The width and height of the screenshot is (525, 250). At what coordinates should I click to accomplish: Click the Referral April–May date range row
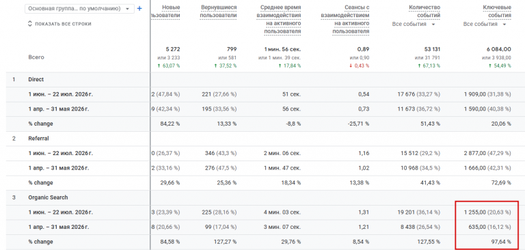[x=61, y=168]
